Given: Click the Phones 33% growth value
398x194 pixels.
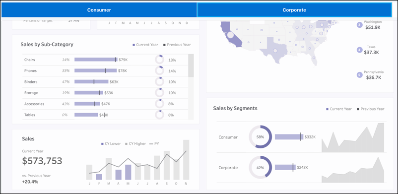Looking at the screenshot, I should [x=66, y=71].
